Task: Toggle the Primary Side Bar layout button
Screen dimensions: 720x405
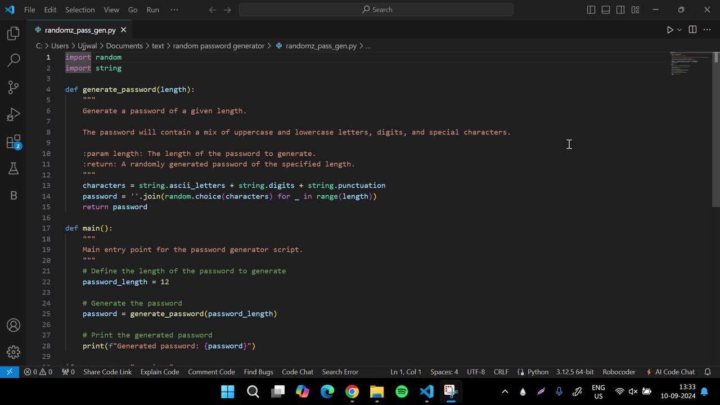Action: [591, 10]
